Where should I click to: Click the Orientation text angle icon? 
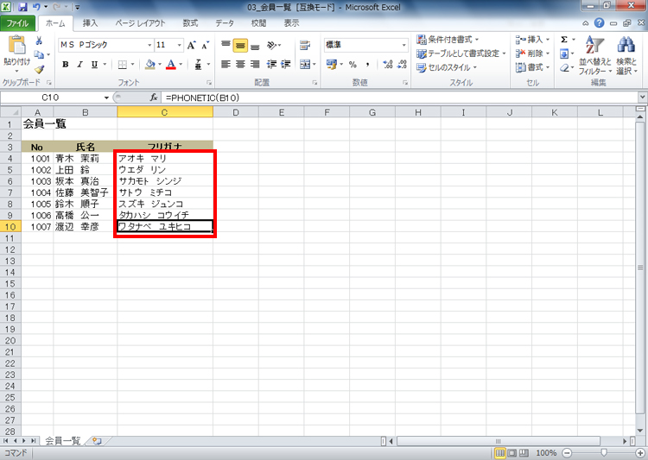point(271,45)
